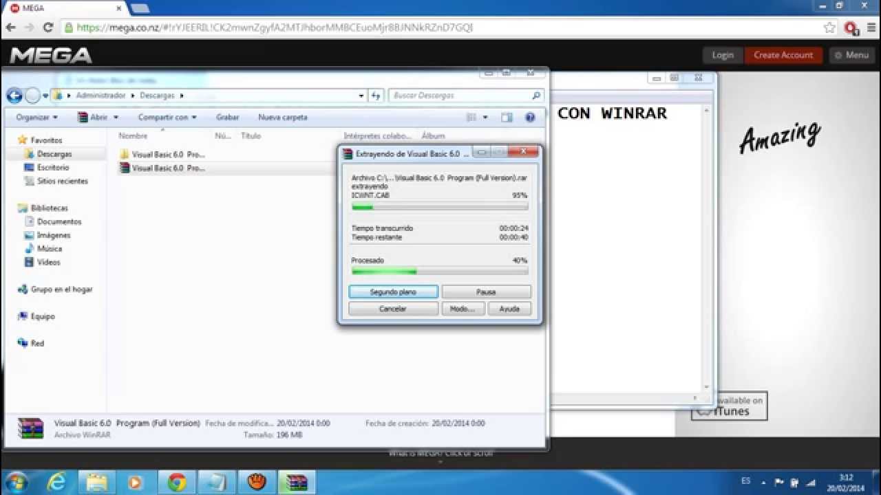
Task: Click the Chrome URL address bar
Action: [x=440, y=27]
